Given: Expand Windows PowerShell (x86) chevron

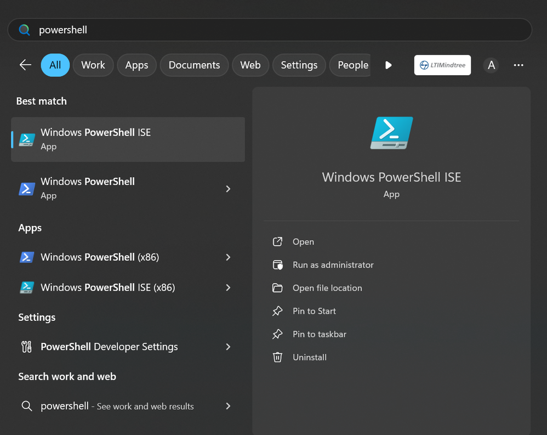Looking at the screenshot, I should 228,257.
